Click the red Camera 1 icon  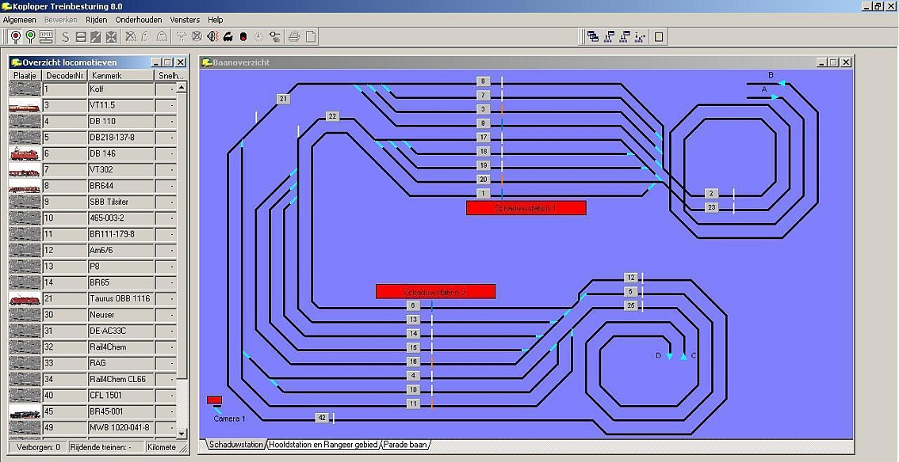coord(214,400)
